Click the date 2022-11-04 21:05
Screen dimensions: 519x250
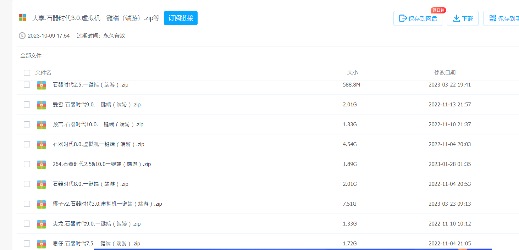[x=449, y=244]
